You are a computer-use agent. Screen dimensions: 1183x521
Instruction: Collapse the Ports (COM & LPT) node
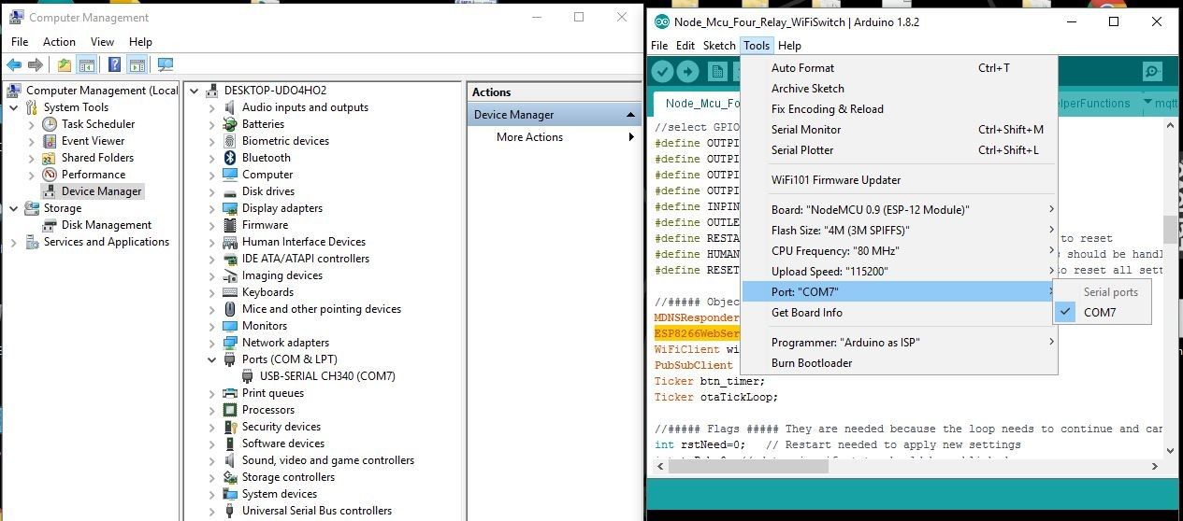pyautogui.click(x=212, y=359)
